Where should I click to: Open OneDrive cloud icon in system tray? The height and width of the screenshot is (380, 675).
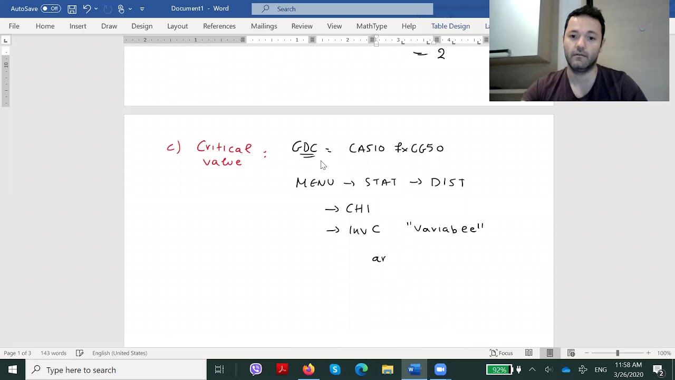[x=566, y=370]
